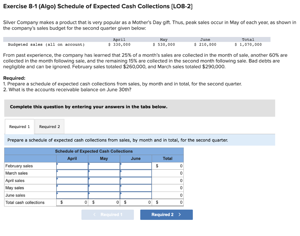300x236 pixels.
Task: Click the April column input for March sales
Action: (x=72, y=173)
